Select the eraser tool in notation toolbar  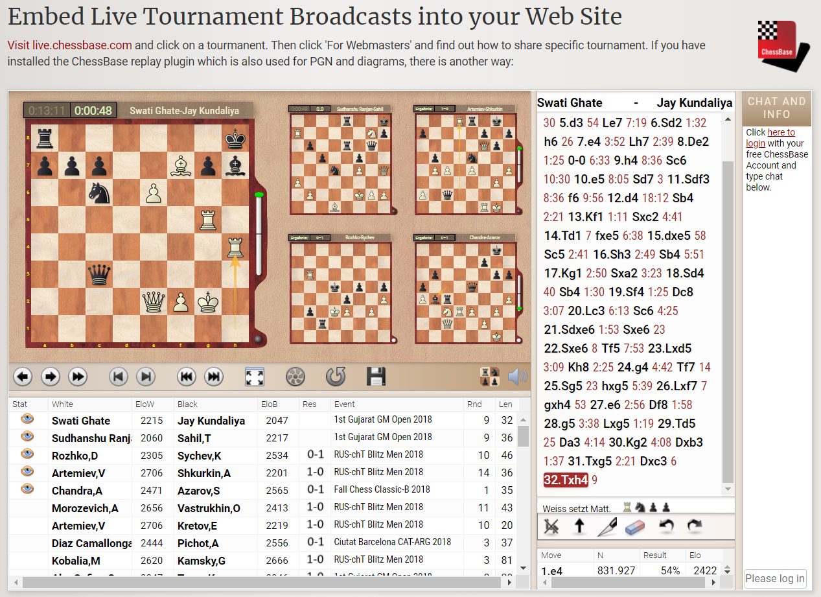pos(636,526)
